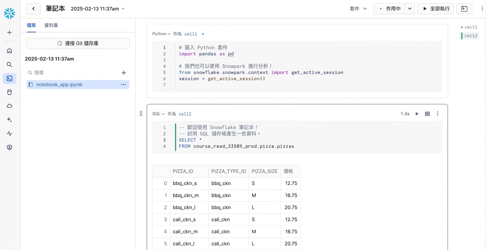Toggle cell2 results view icon
Screen dimensions: 486x250
tap(428, 114)
